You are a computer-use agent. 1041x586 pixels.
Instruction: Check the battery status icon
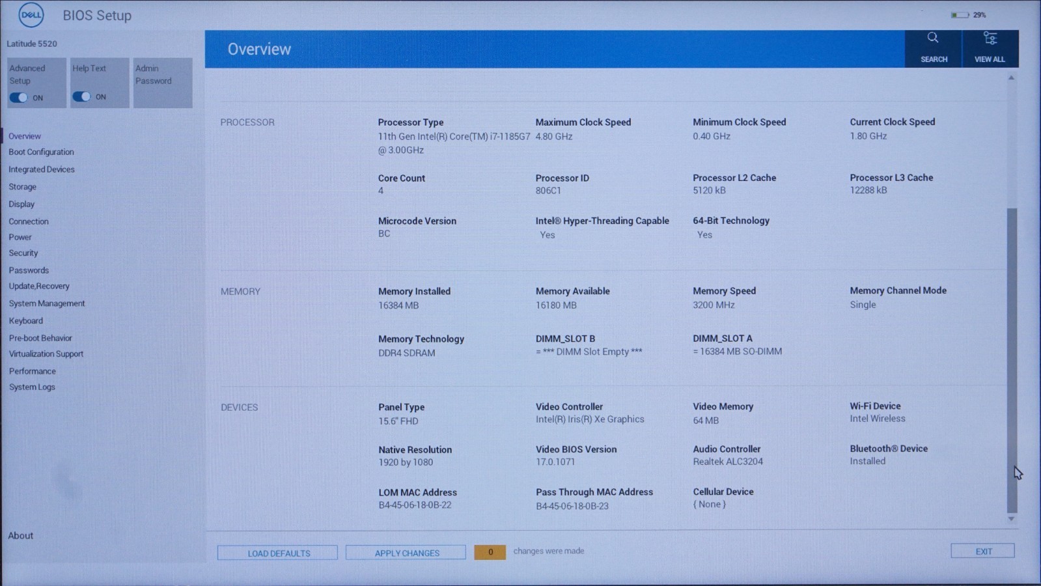[959, 14]
